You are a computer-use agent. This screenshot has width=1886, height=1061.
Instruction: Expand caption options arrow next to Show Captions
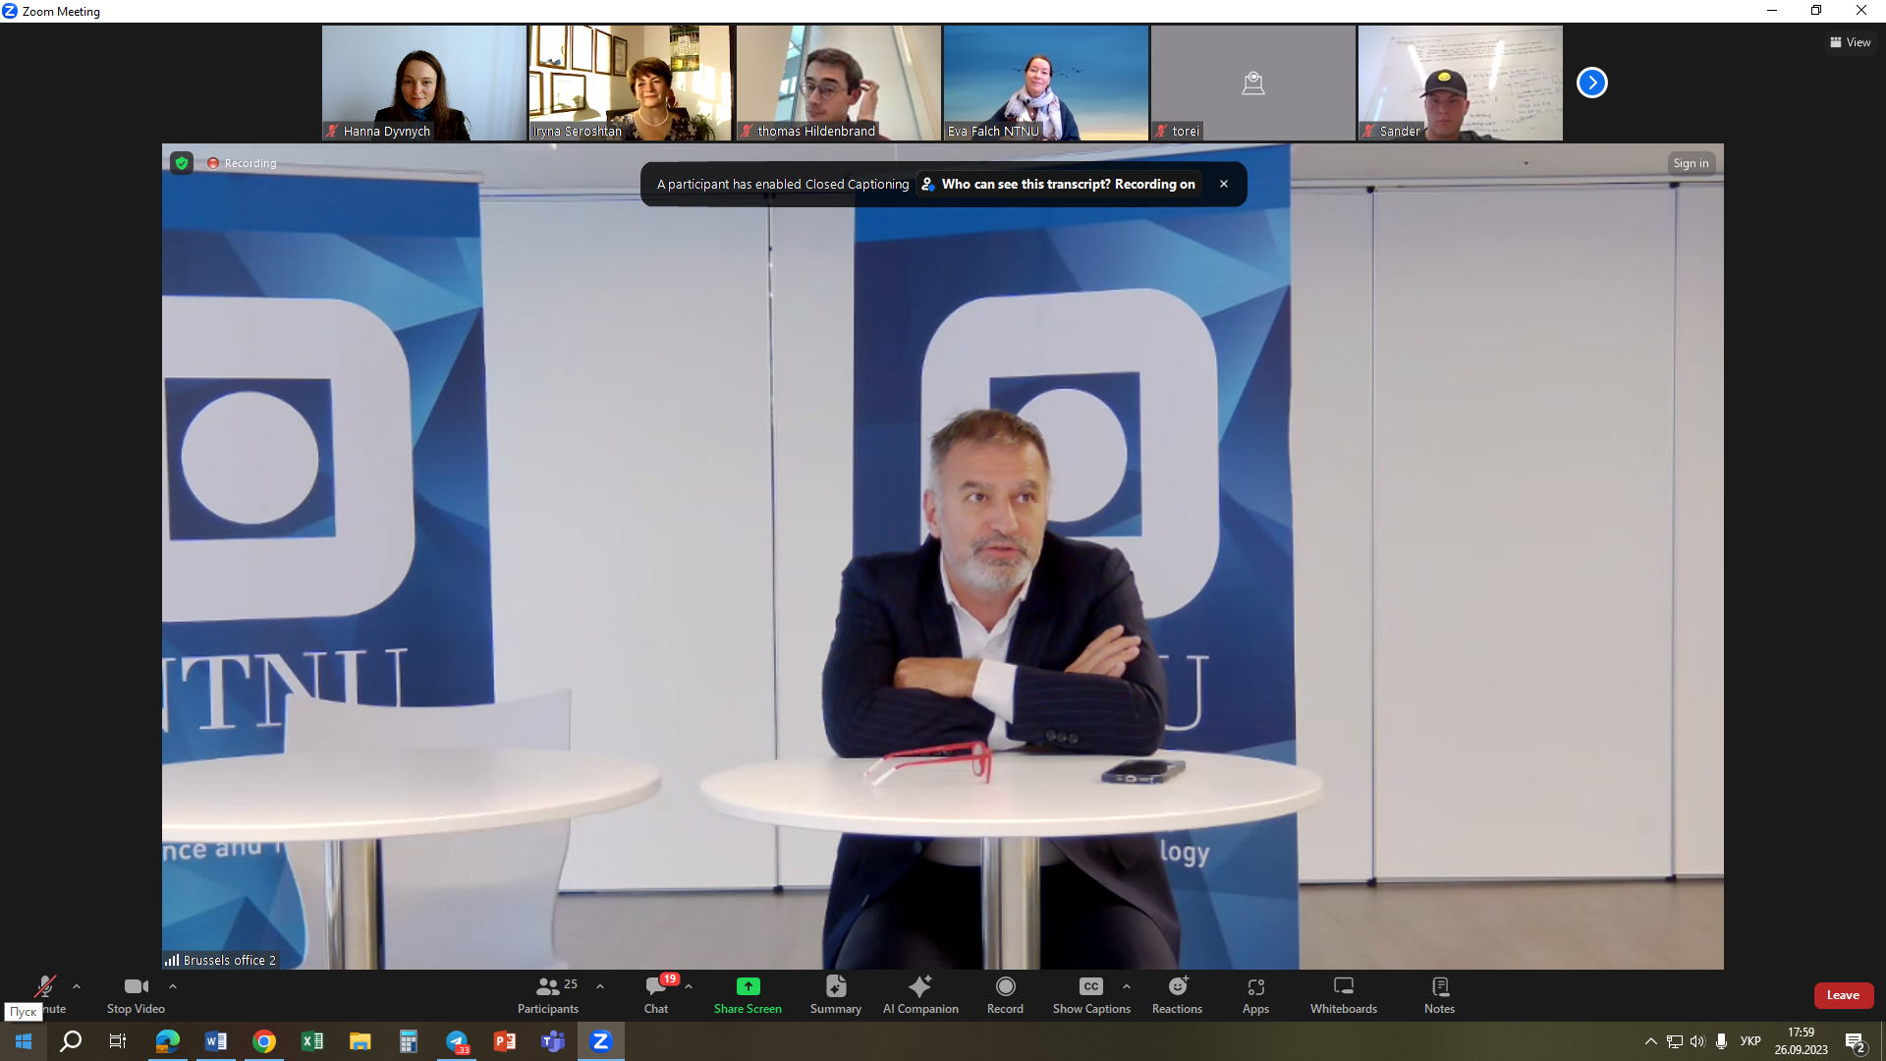1127,986
